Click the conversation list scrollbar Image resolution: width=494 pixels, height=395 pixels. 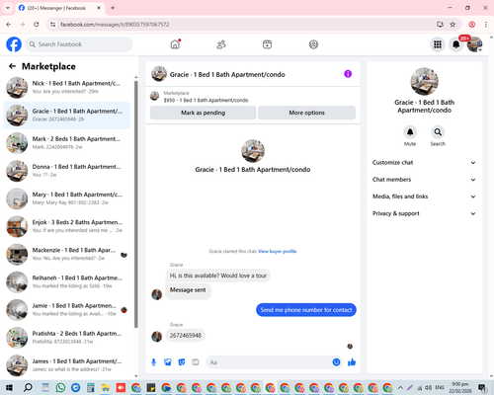pyautogui.click(x=136, y=204)
